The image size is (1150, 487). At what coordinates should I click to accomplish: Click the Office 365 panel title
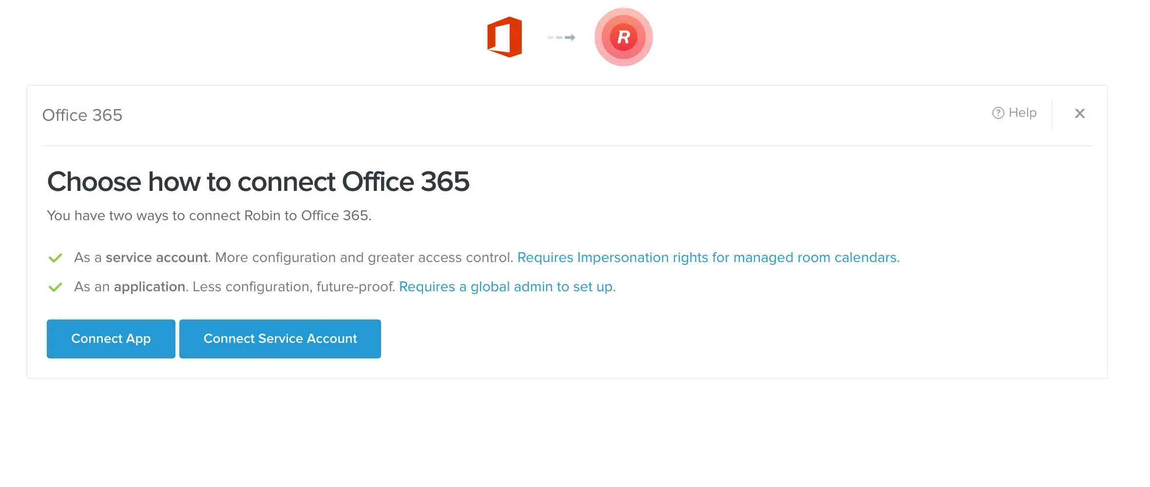point(82,115)
